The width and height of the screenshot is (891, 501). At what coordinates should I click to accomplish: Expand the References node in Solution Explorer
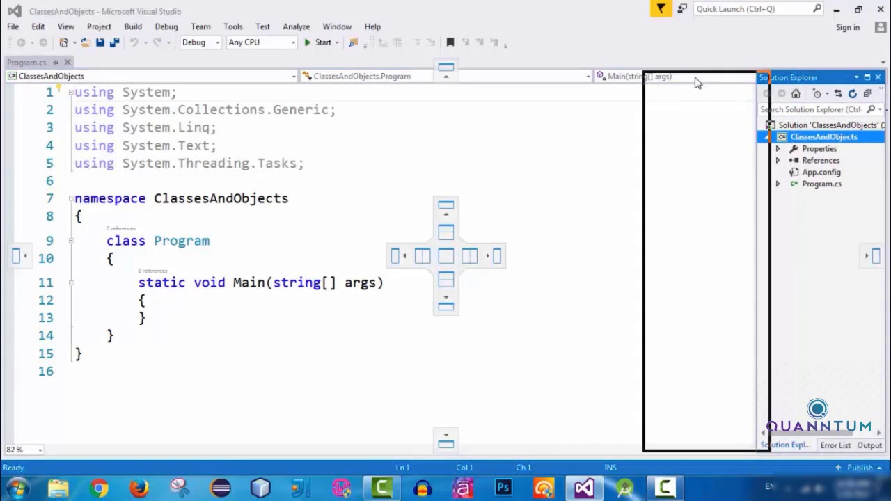[778, 161]
